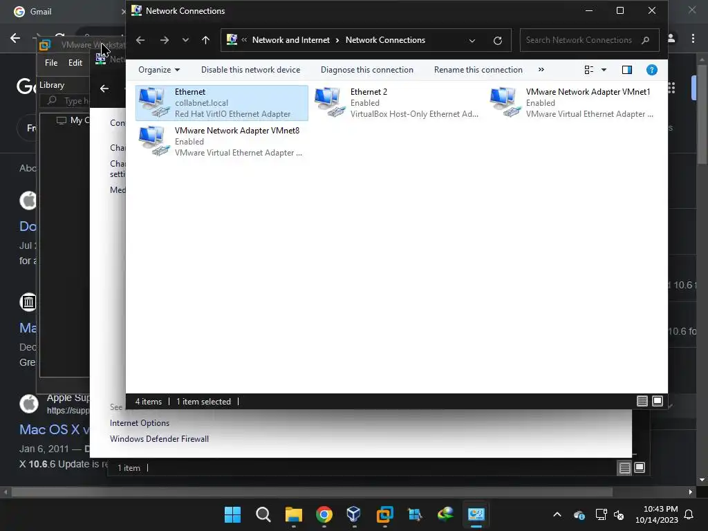Click the search magnifier icon

click(x=646, y=40)
